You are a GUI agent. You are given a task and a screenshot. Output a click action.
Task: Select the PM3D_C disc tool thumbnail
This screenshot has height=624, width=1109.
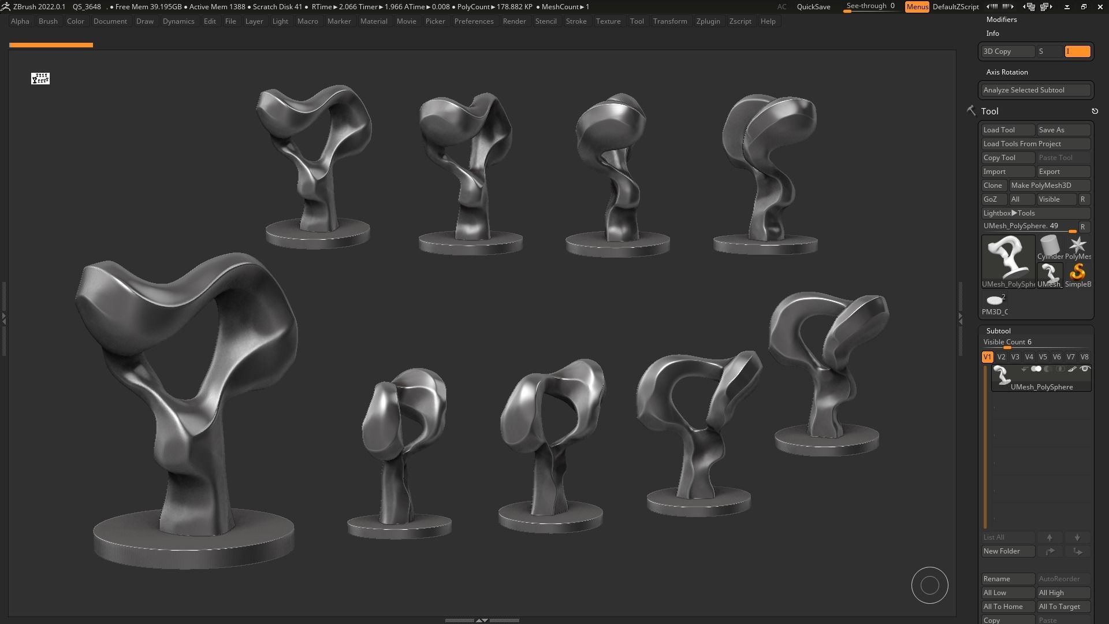[x=995, y=304]
